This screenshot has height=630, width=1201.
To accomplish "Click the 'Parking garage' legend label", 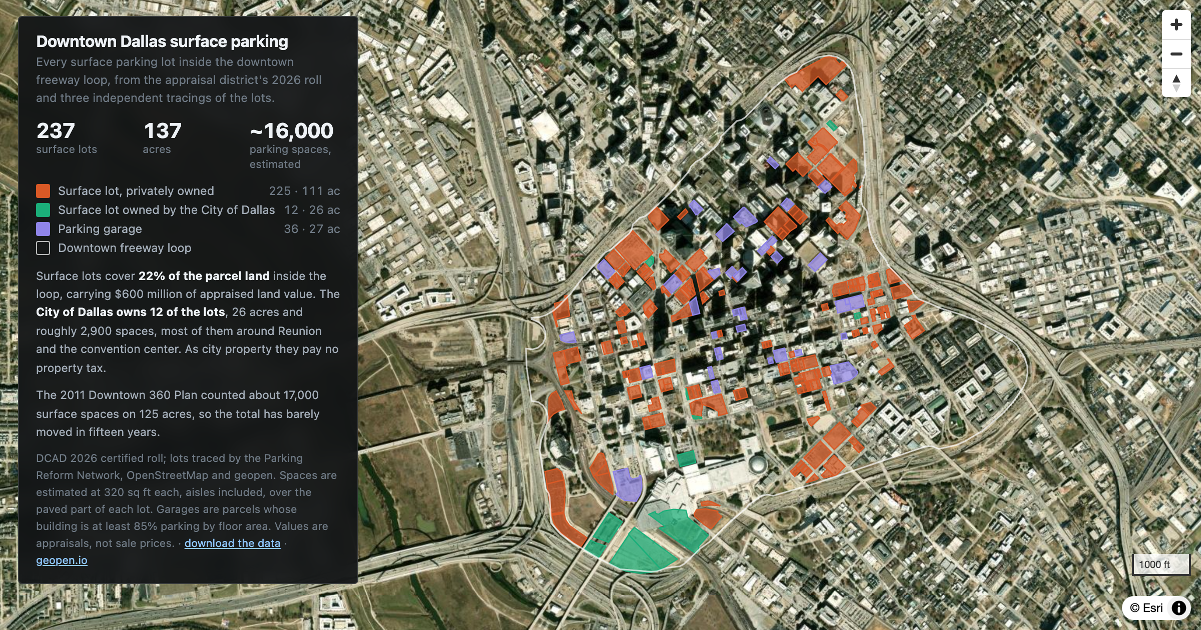I will tap(100, 229).
